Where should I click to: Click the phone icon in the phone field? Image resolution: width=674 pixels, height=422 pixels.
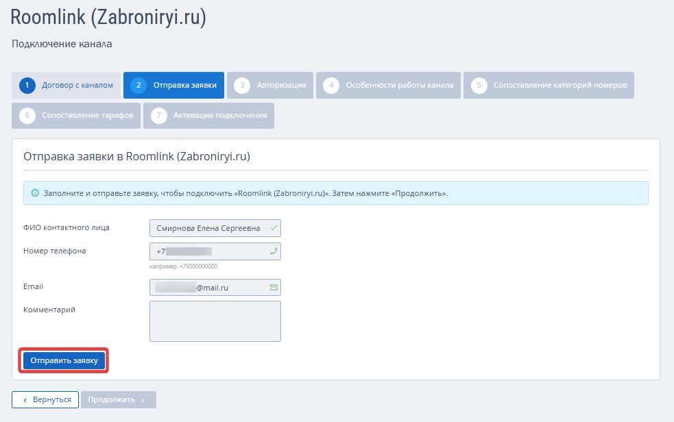[x=274, y=251]
